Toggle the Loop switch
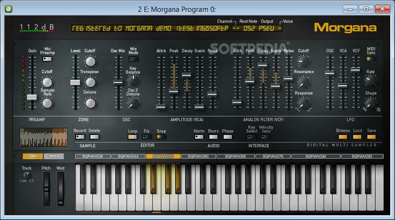Screen dimensions: 395x220 132,137
